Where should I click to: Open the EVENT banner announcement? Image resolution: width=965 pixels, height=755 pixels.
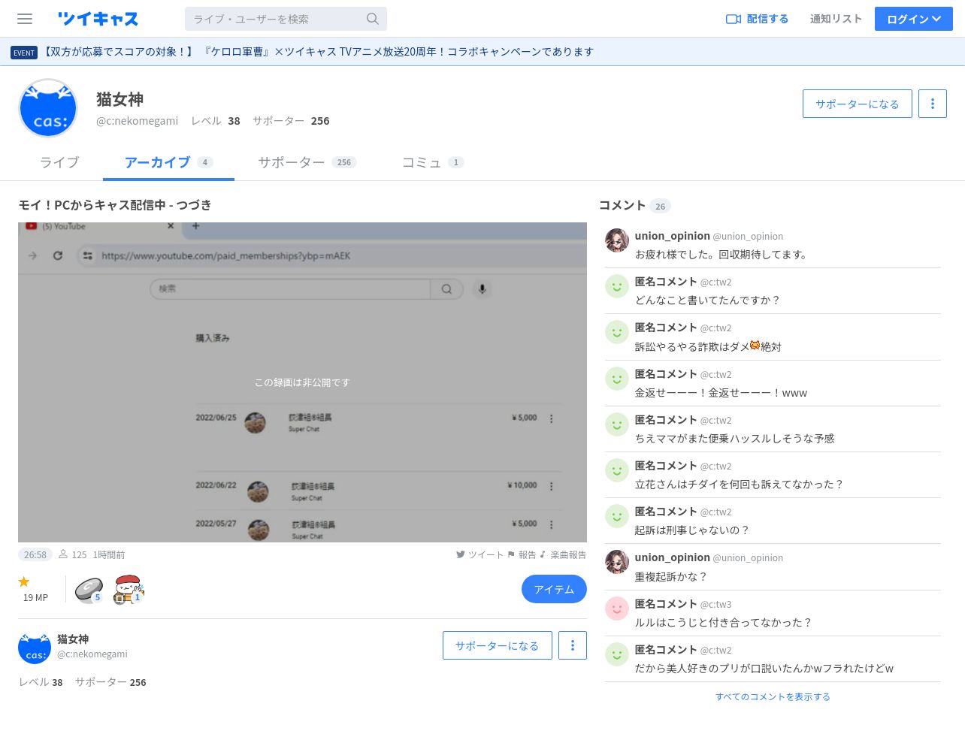point(302,52)
